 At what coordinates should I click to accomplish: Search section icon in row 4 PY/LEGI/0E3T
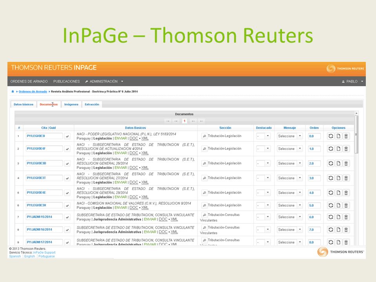point(204,178)
